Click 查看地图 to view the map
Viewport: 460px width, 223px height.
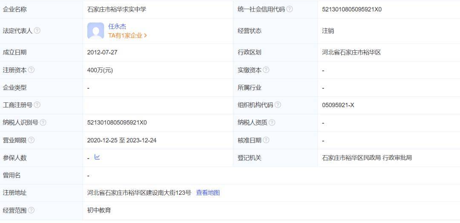208,193
